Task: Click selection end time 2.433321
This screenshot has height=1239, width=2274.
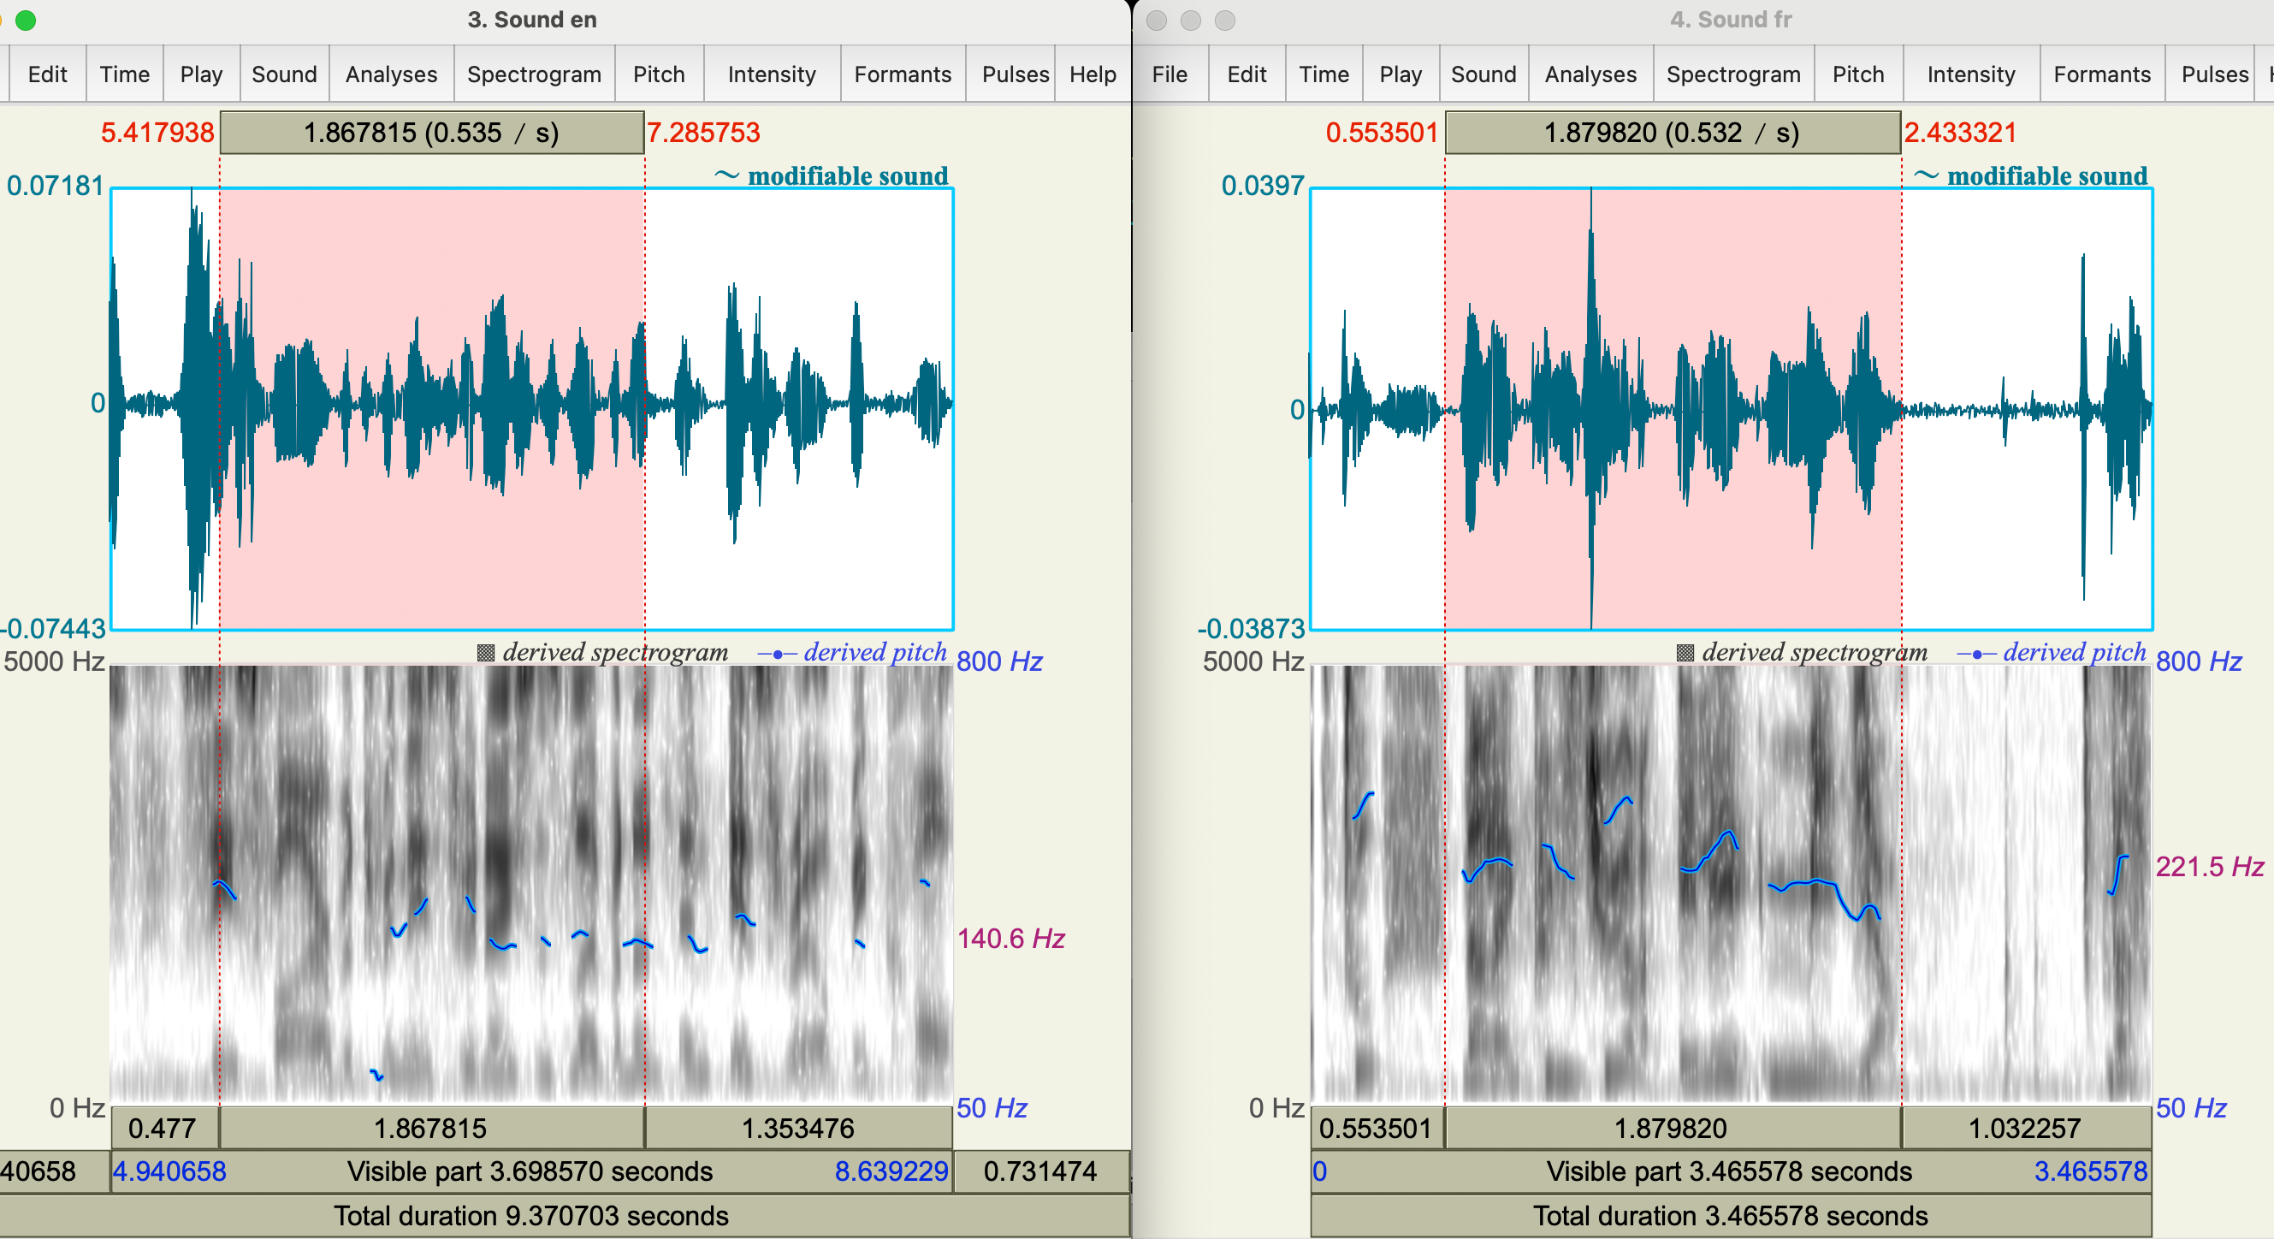Action: (x=1960, y=133)
